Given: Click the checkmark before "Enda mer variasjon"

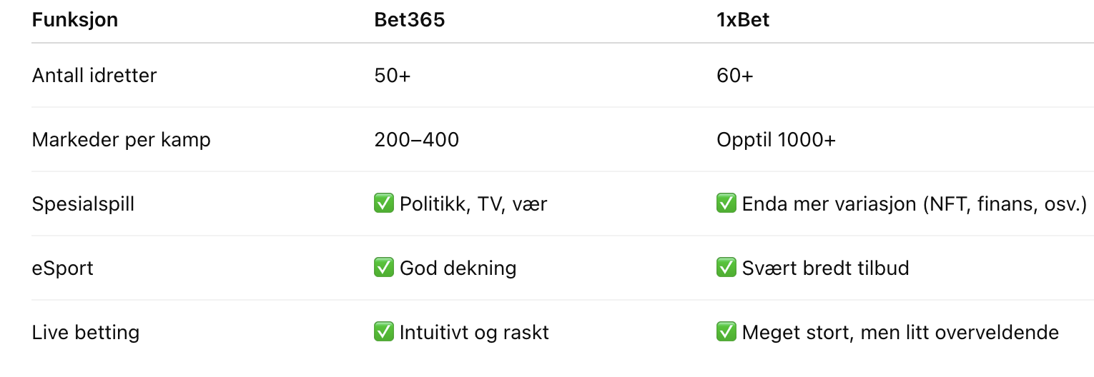Looking at the screenshot, I should coord(726,204).
